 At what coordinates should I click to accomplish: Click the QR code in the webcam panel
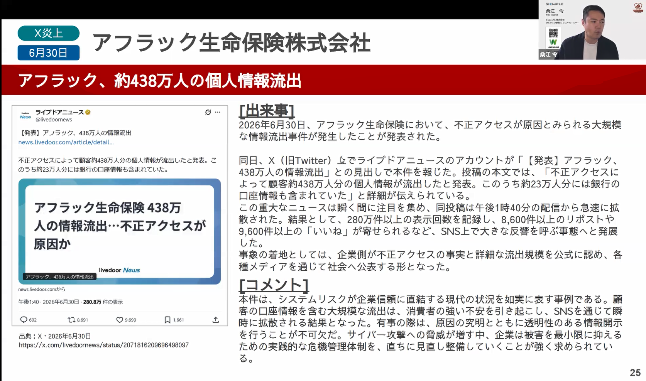(x=553, y=33)
